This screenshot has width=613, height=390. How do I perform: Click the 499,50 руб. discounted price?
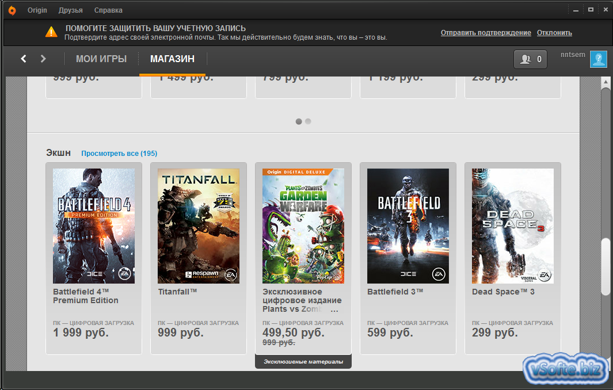[x=294, y=332]
